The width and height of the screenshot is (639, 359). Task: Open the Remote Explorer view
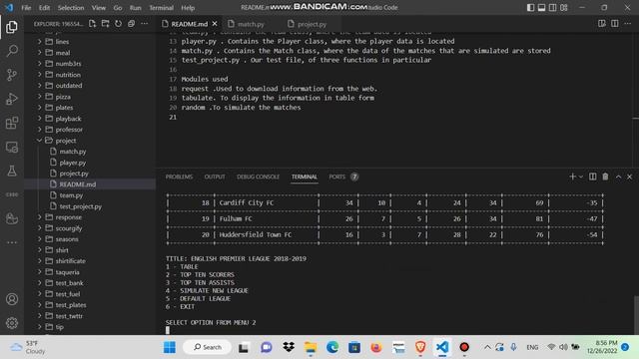12,147
